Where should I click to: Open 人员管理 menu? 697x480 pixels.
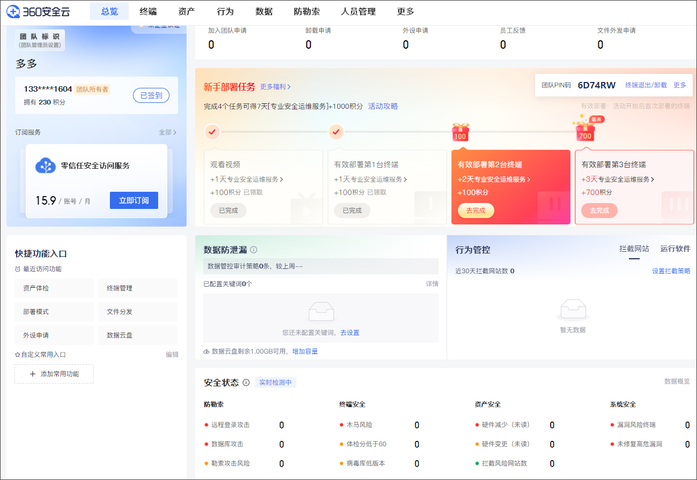pyautogui.click(x=358, y=11)
